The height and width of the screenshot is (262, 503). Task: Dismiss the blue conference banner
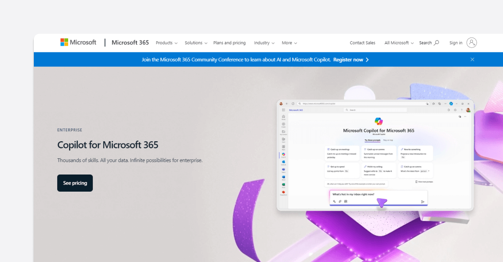(472, 59)
